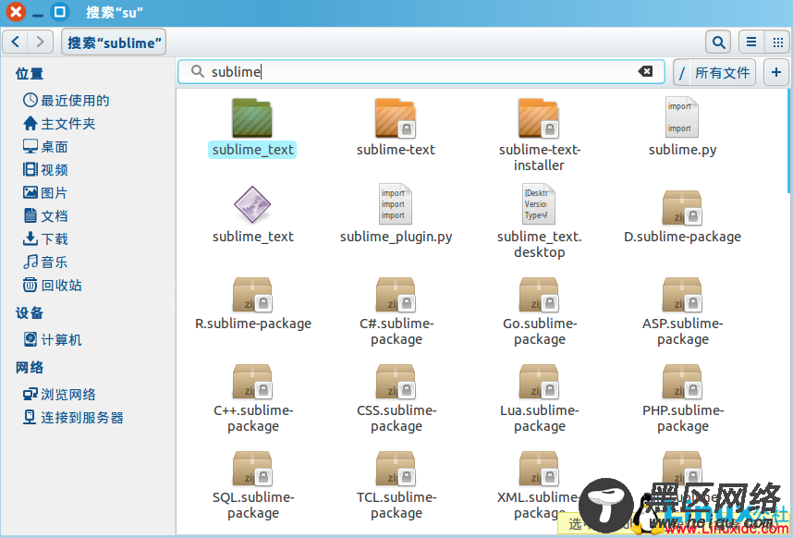Click the sublime-text-installer folder name label
793x538 pixels.
click(539, 157)
